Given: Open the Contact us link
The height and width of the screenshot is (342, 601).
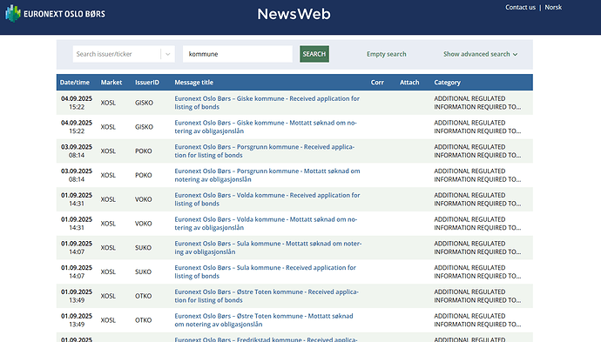Looking at the screenshot, I should click(520, 7).
